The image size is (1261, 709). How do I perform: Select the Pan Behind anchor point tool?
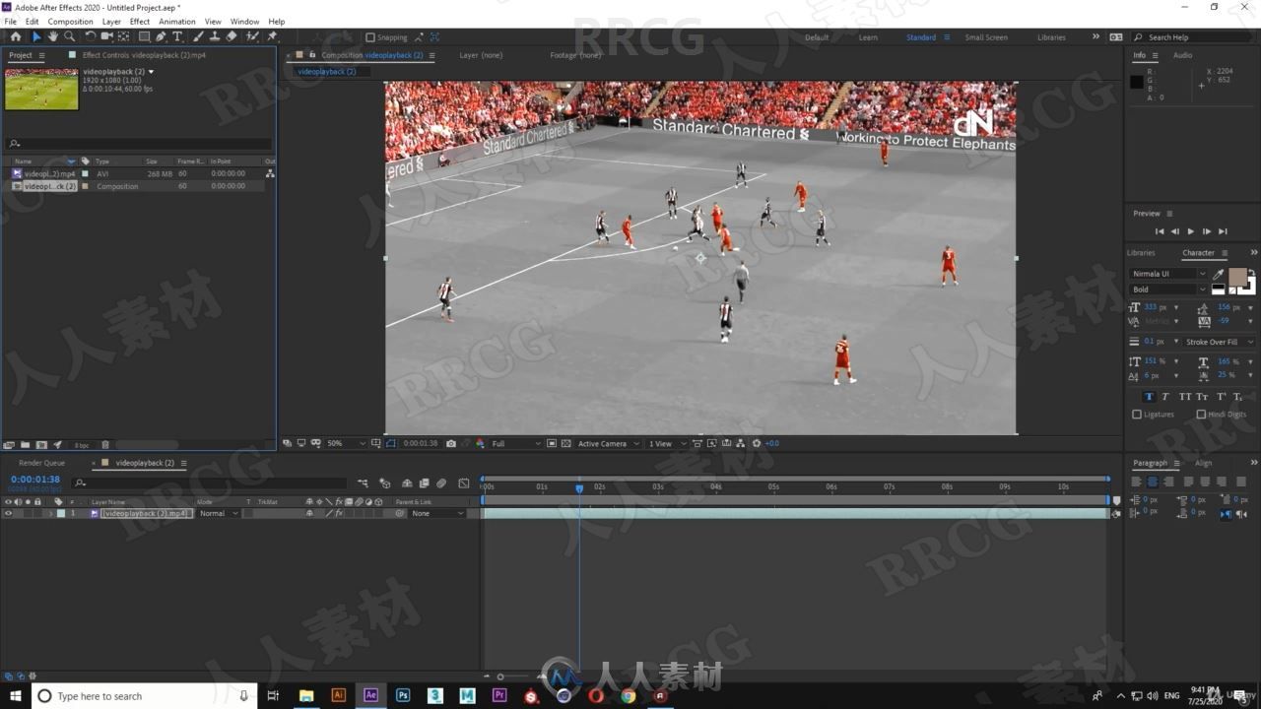click(x=123, y=36)
